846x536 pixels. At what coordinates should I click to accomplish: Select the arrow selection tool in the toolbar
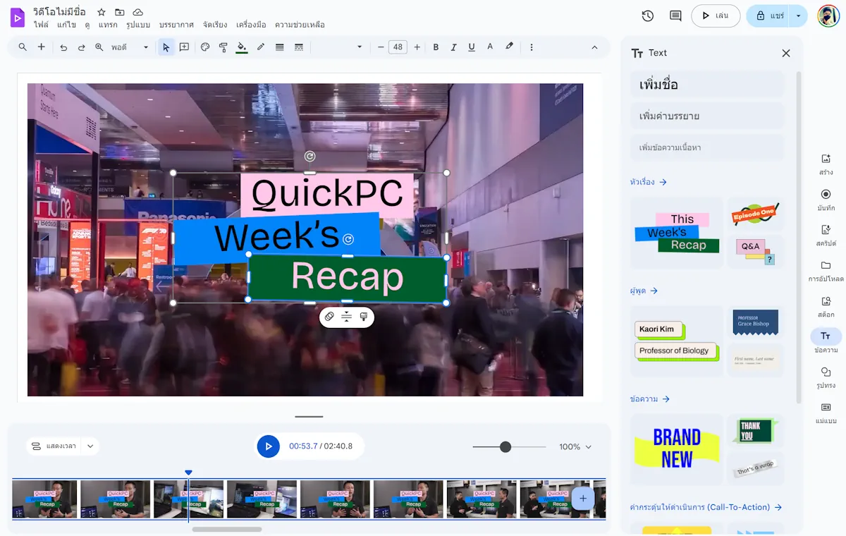pyautogui.click(x=166, y=47)
